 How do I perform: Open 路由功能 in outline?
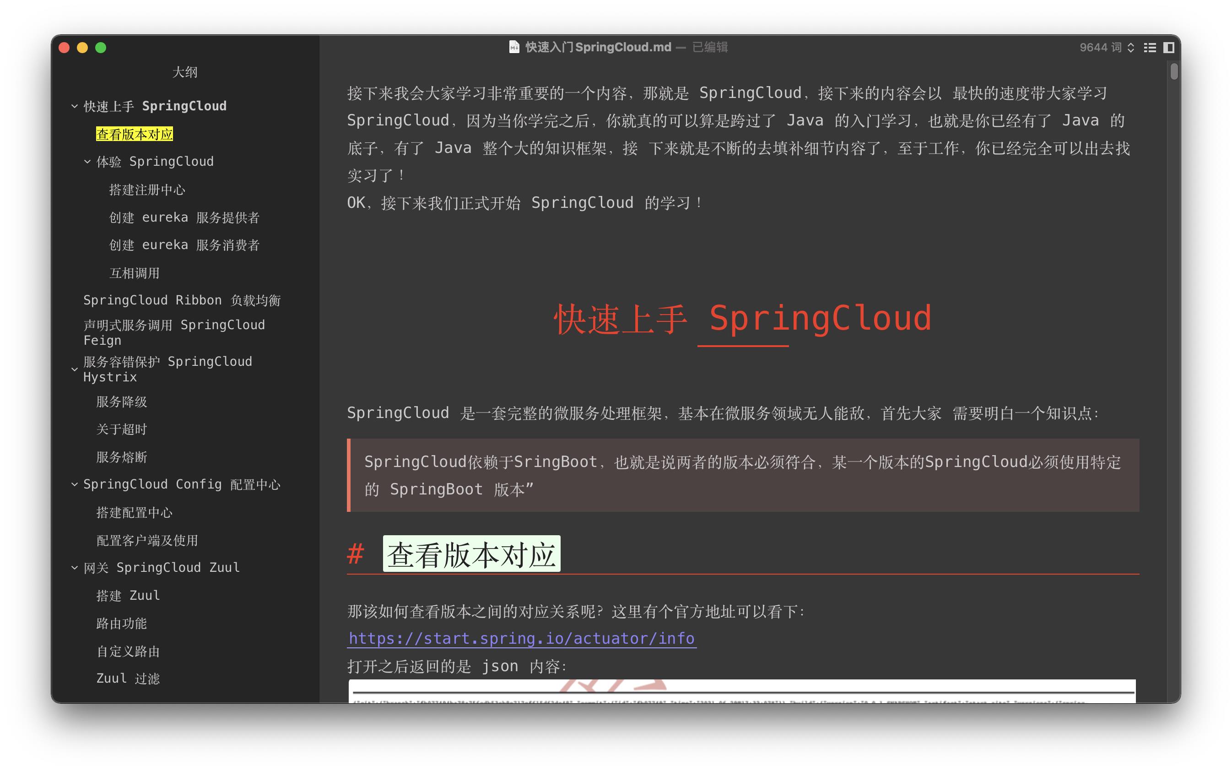(x=122, y=623)
